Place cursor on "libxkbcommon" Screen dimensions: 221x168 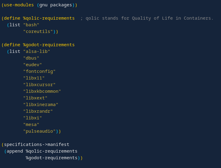pos(42,91)
